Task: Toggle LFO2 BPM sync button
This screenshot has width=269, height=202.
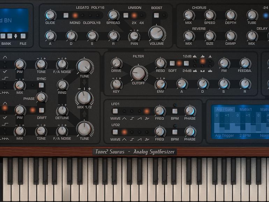Action: 175,132
